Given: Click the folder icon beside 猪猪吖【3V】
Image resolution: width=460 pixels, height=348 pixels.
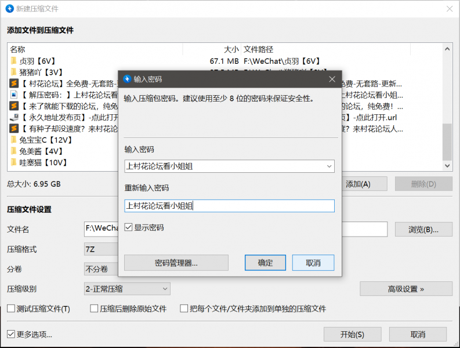Looking at the screenshot, I should click(14, 72).
